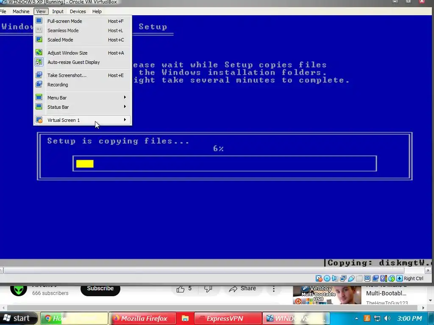Click shared folders status bar icon
This screenshot has height=325, width=434.
click(x=359, y=278)
